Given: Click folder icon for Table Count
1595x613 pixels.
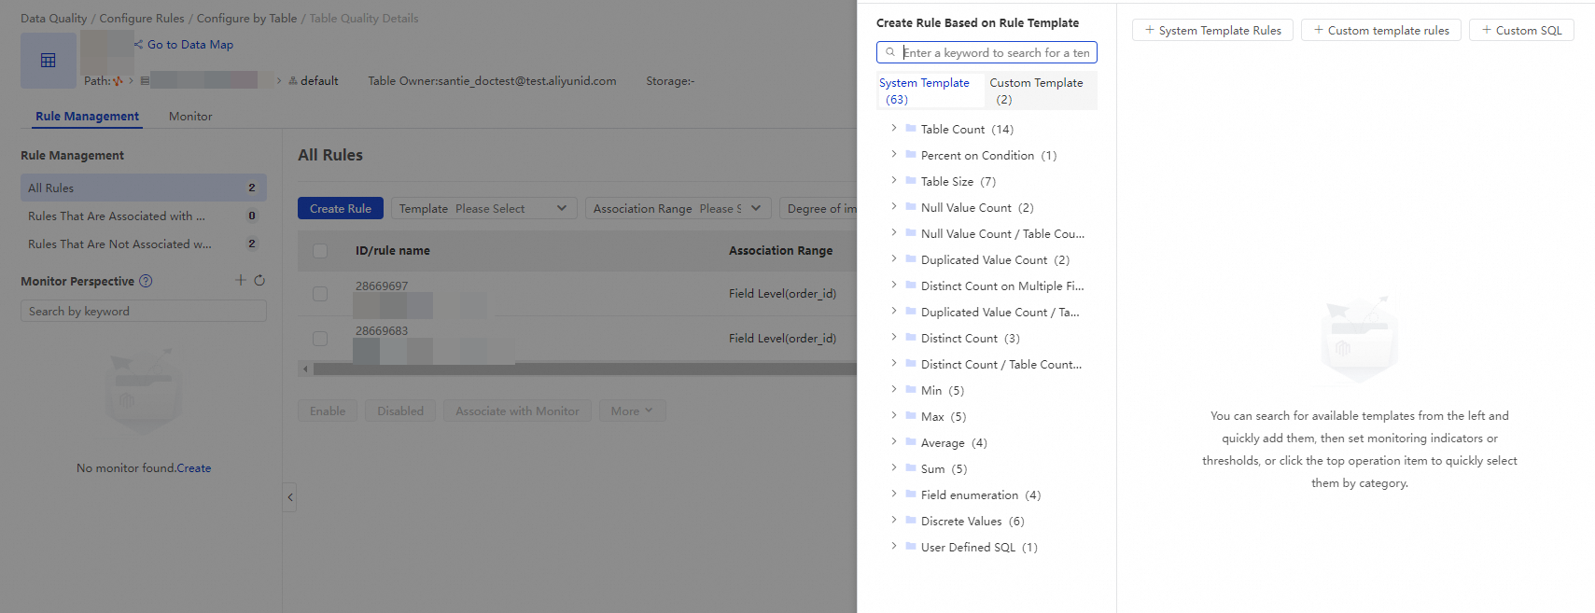Looking at the screenshot, I should coord(910,129).
